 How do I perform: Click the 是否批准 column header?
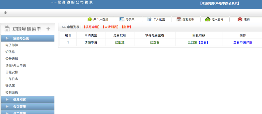120,35
